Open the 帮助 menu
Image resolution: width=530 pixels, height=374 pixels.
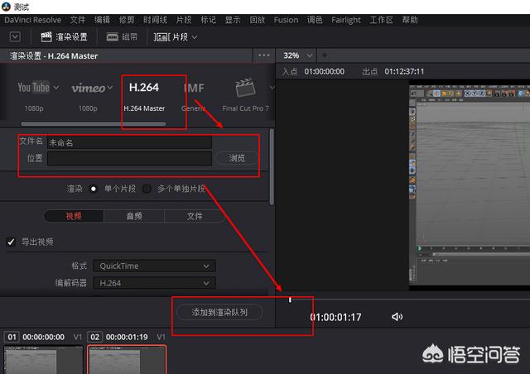coord(410,20)
